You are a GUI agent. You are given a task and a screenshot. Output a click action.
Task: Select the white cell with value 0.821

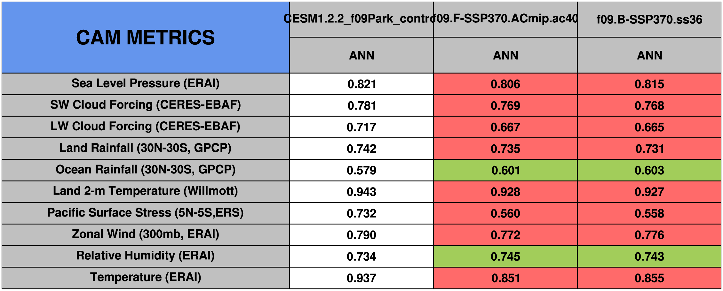(361, 84)
